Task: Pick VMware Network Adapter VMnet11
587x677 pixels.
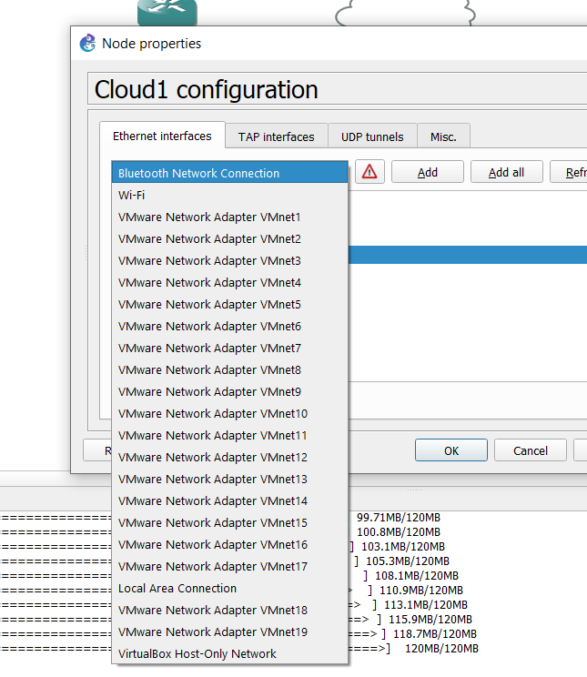Action: click(229, 435)
